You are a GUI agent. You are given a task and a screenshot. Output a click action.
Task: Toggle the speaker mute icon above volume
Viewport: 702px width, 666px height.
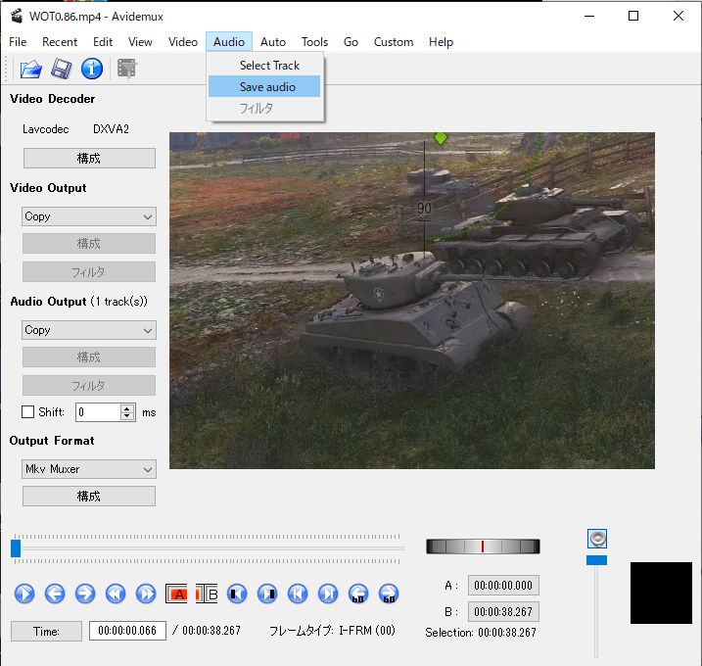[x=597, y=538]
